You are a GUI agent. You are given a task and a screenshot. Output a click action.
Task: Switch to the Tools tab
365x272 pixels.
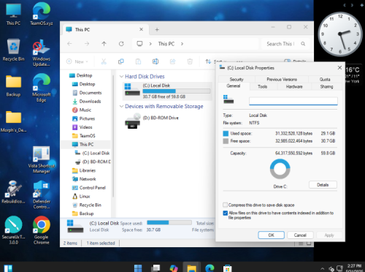262,86
